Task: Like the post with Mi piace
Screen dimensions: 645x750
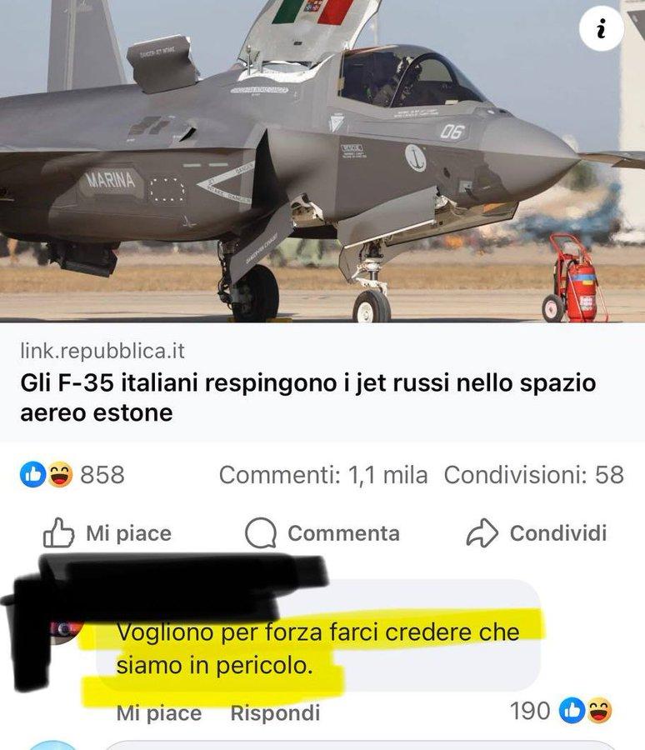Action: 107,532
